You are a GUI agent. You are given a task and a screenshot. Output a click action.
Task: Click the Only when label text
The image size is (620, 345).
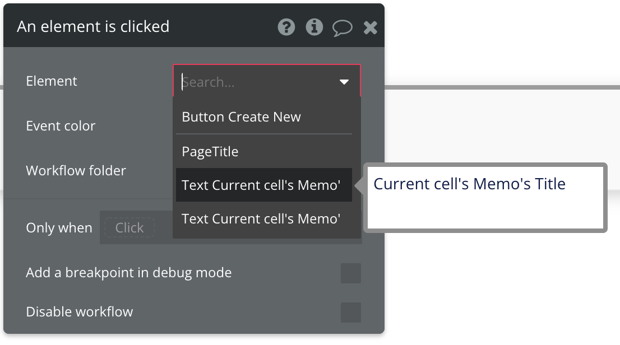(59, 228)
